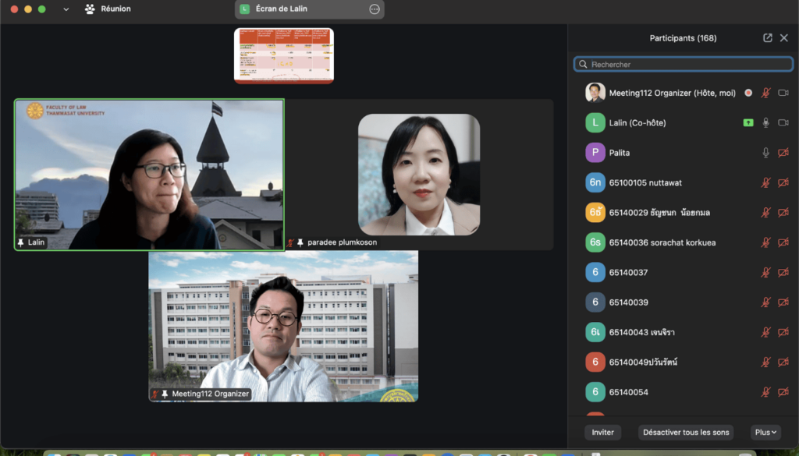Click the Réunion meeting info icon
This screenshot has width=799, height=456.
pos(90,9)
